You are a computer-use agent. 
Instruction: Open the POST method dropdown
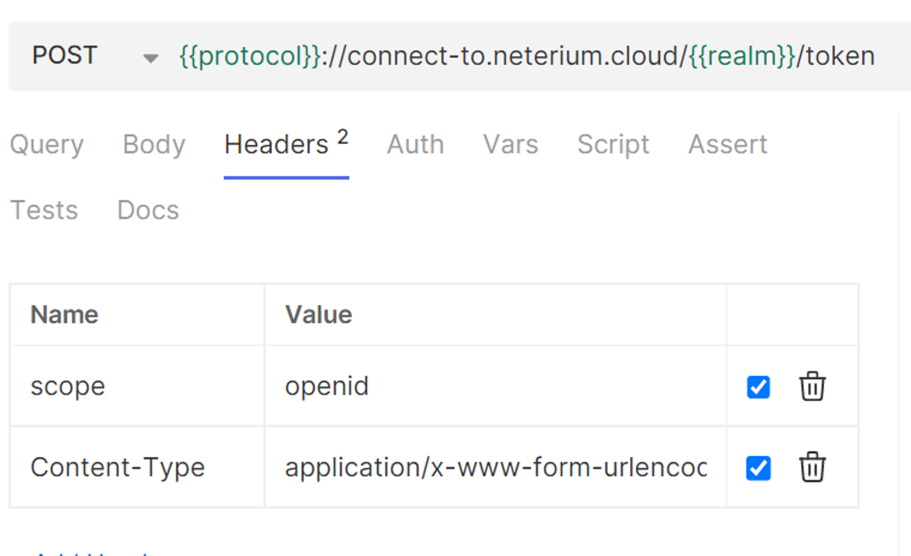(95, 56)
